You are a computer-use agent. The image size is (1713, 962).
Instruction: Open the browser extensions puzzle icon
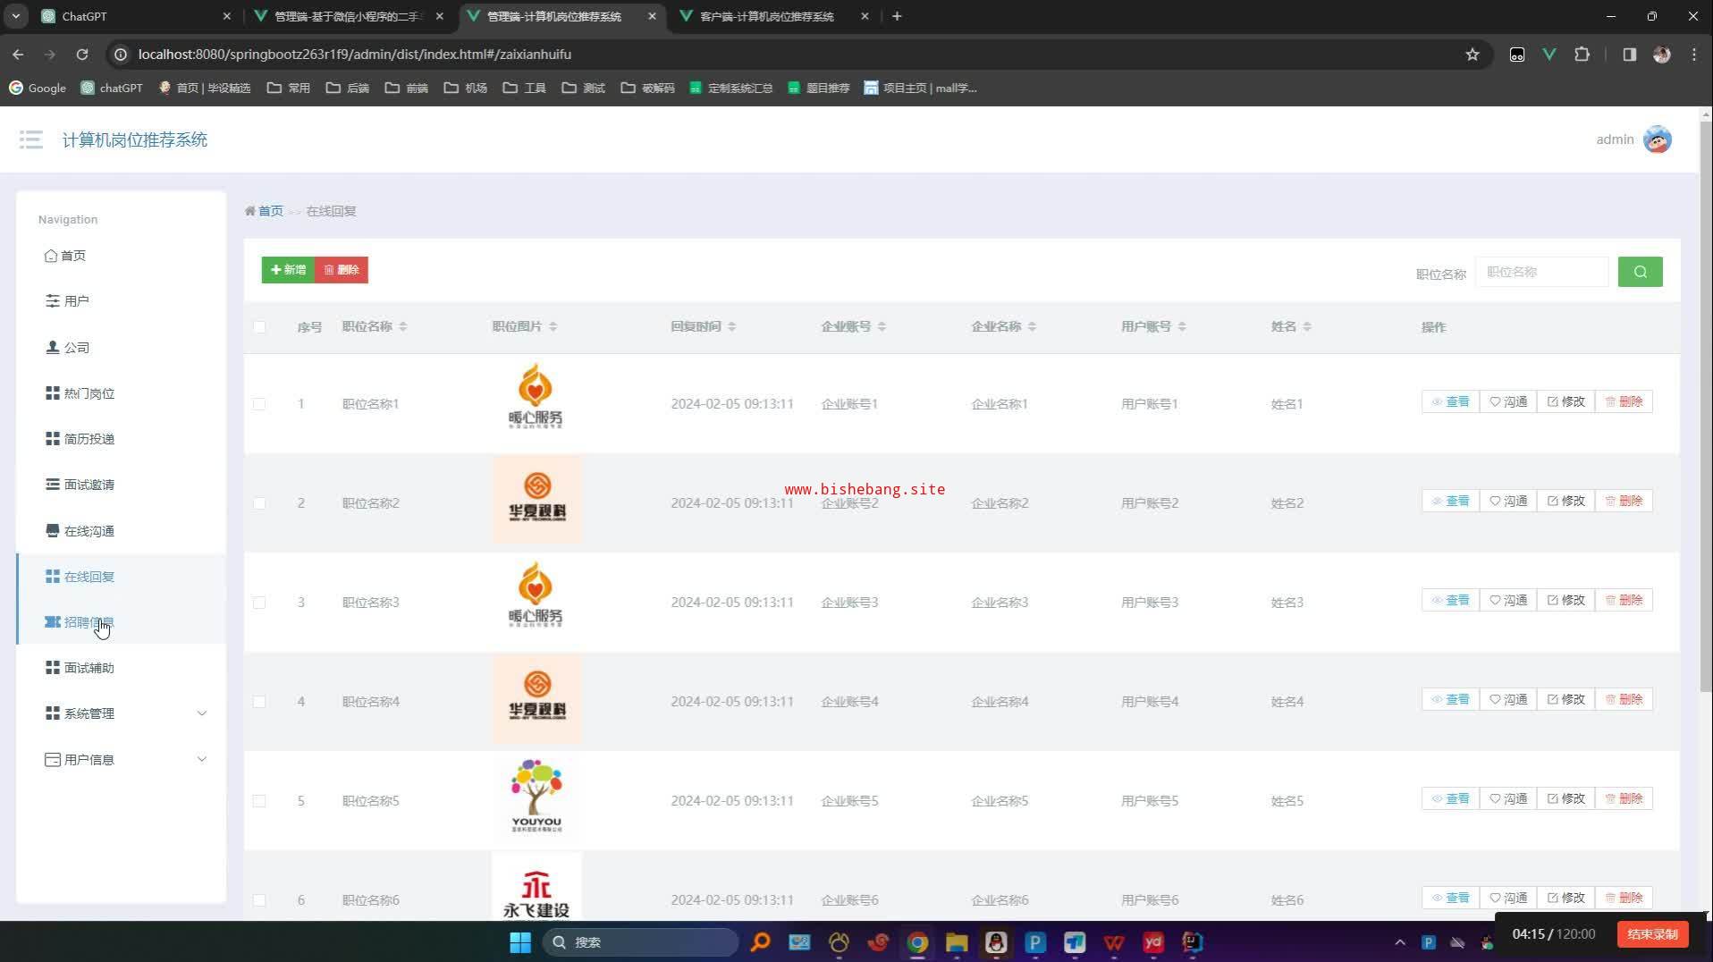point(1582,55)
